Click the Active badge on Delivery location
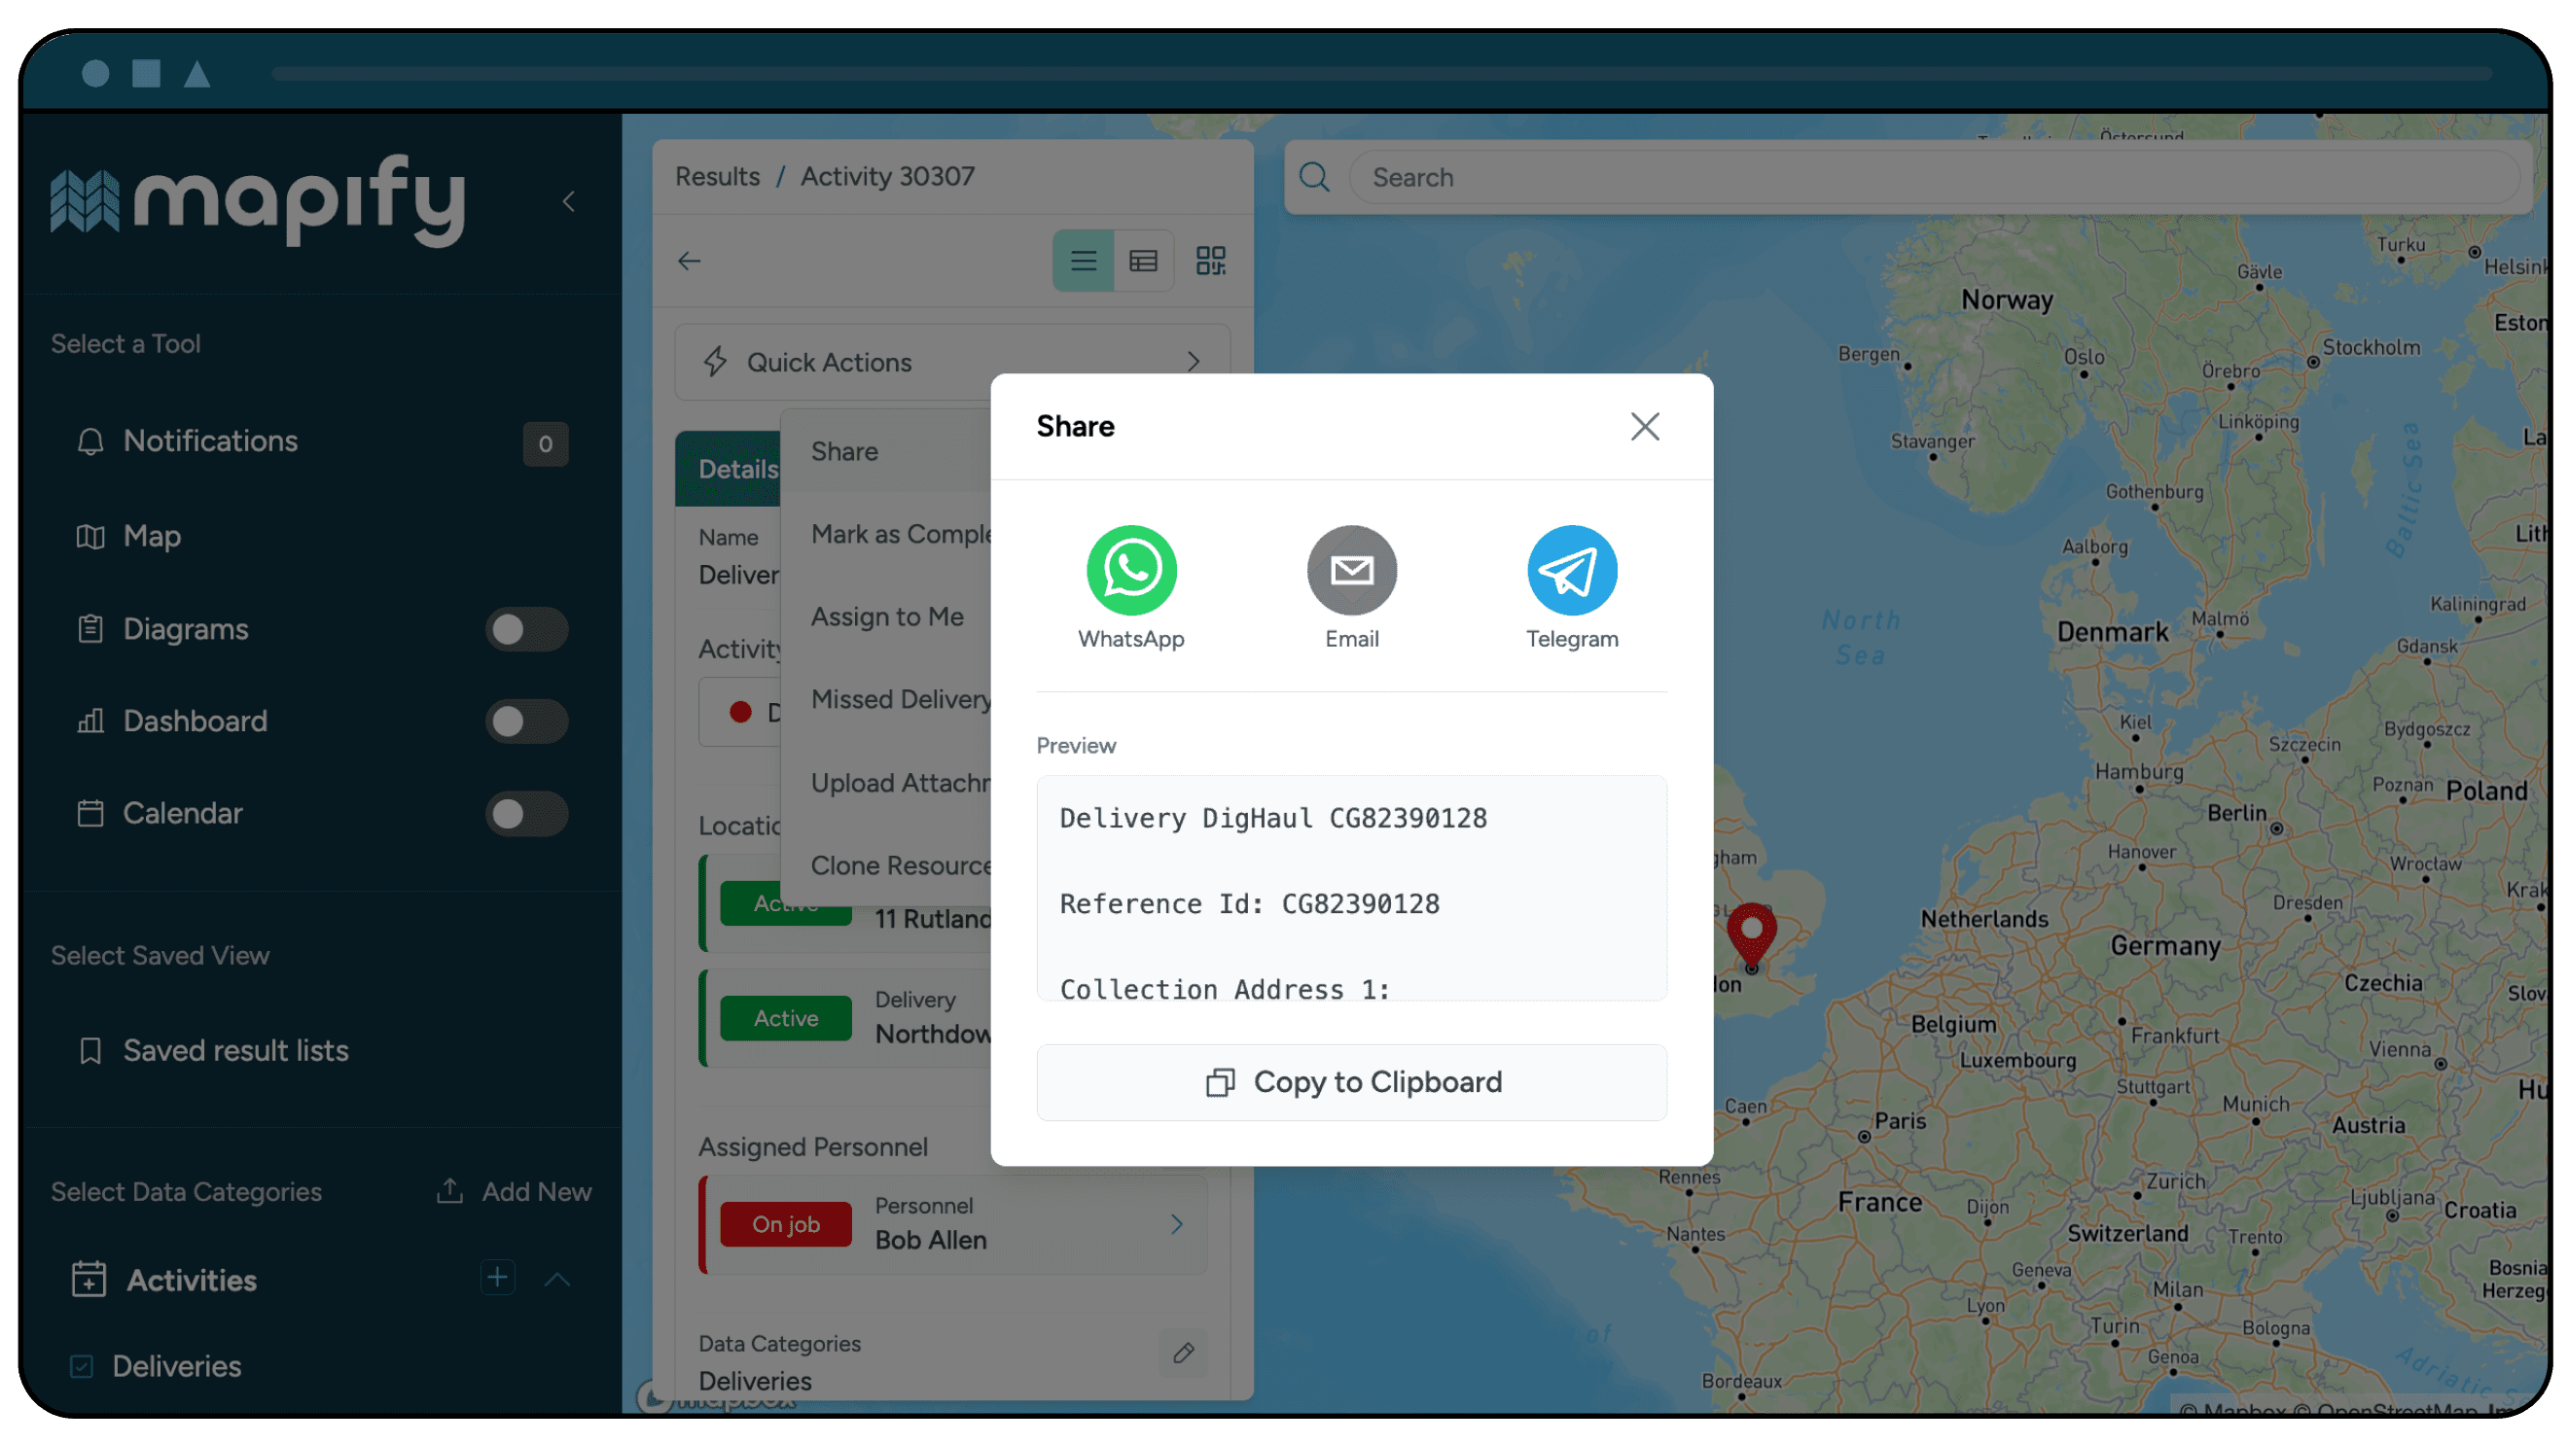2568x1444 pixels. [786, 1018]
